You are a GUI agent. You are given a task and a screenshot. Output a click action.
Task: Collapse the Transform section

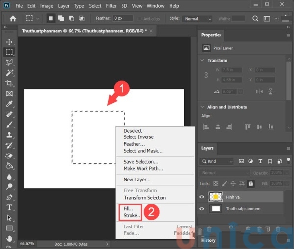(x=202, y=61)
